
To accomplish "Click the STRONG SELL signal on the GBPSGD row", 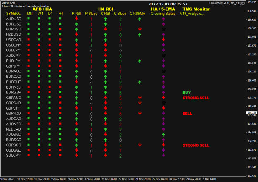I will 196,145.
